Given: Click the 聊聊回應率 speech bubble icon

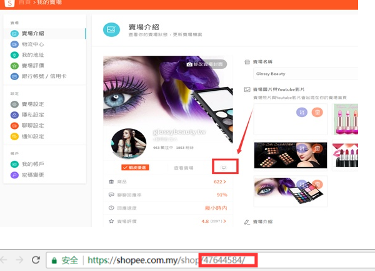Looking at the screenshot, I should point(111,195).
